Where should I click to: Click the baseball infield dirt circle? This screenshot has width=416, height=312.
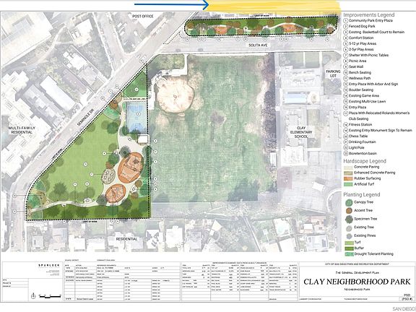point(175,95)
